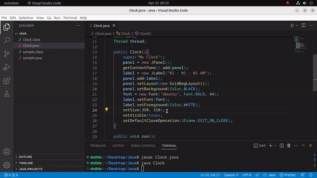Close the Clock.java tab
This screenshot has width=317, height=178.
[x=114, y=25]
